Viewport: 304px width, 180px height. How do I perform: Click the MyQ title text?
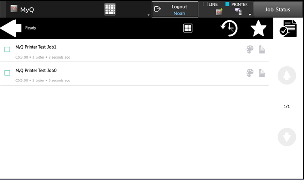27,10
